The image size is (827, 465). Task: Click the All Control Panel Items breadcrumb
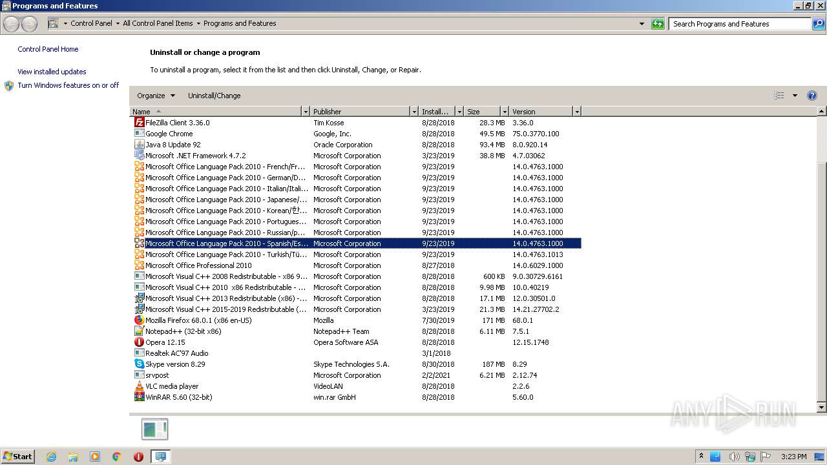[158, 23]
